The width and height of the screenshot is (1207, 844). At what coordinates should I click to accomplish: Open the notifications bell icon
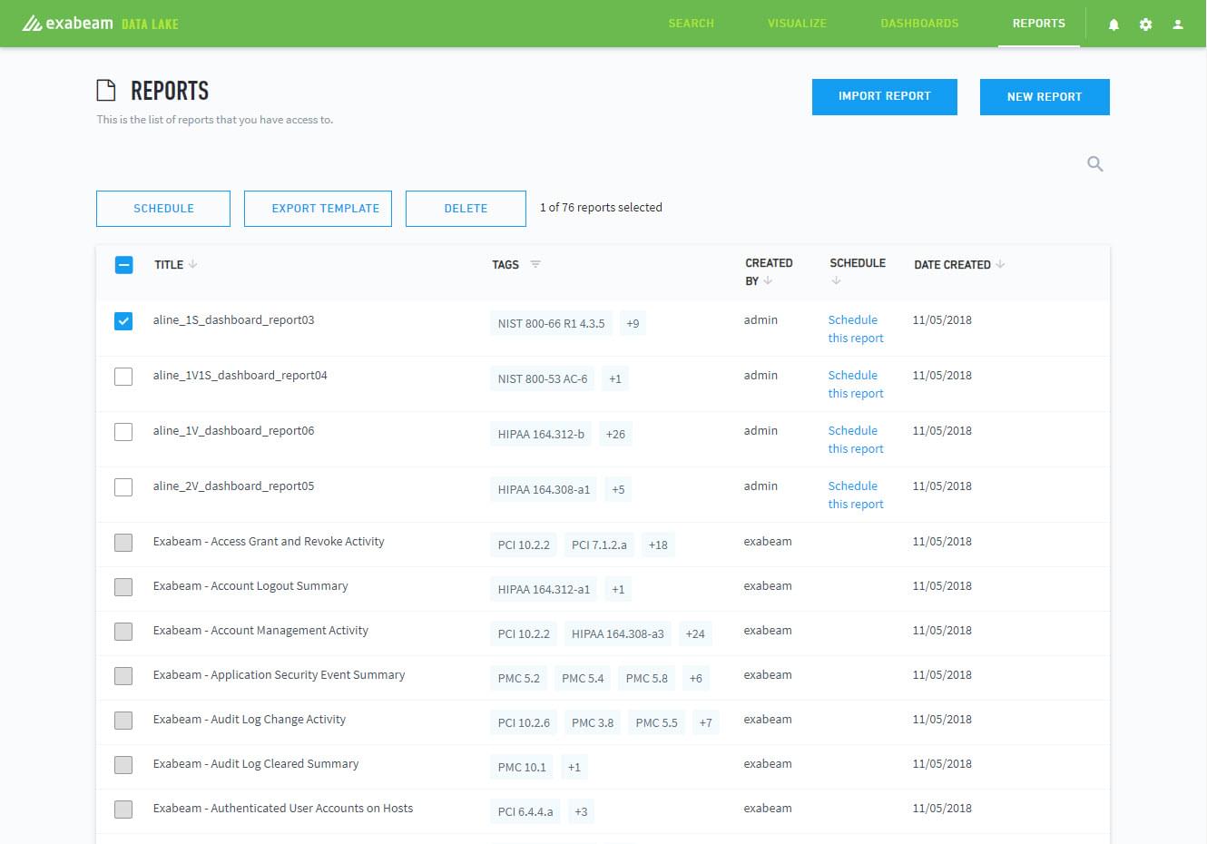coord(1114,25)
